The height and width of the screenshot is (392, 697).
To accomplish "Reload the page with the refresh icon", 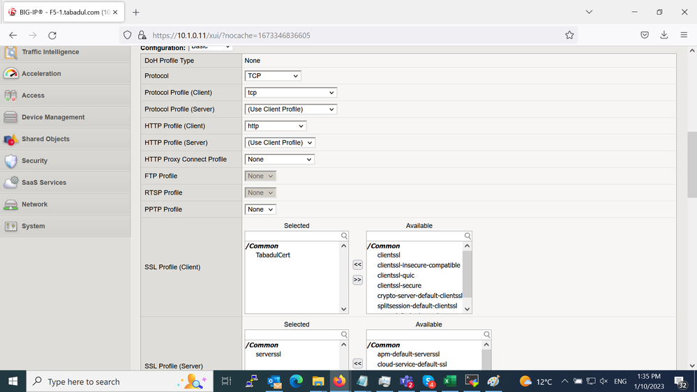I will [x=52, y=35].
